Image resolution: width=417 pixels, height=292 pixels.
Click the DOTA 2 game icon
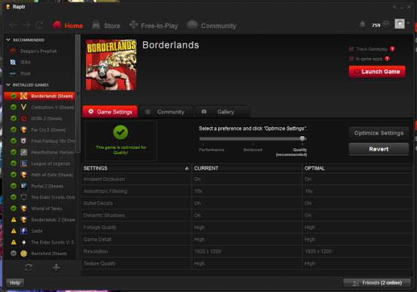coord(24,118)
